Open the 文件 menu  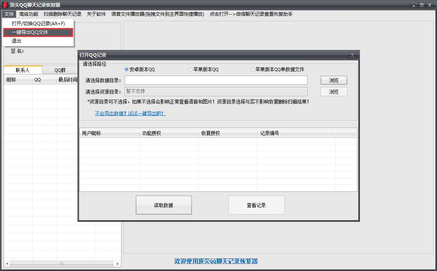9,14
